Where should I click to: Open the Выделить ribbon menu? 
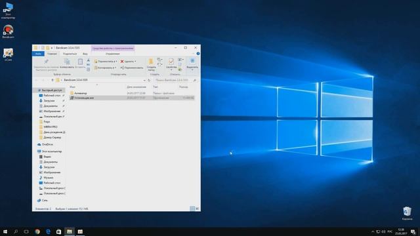tap(192, 64)
